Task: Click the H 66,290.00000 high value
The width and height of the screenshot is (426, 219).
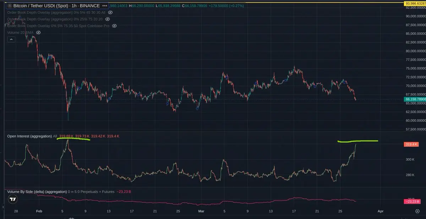Action: 142,6
